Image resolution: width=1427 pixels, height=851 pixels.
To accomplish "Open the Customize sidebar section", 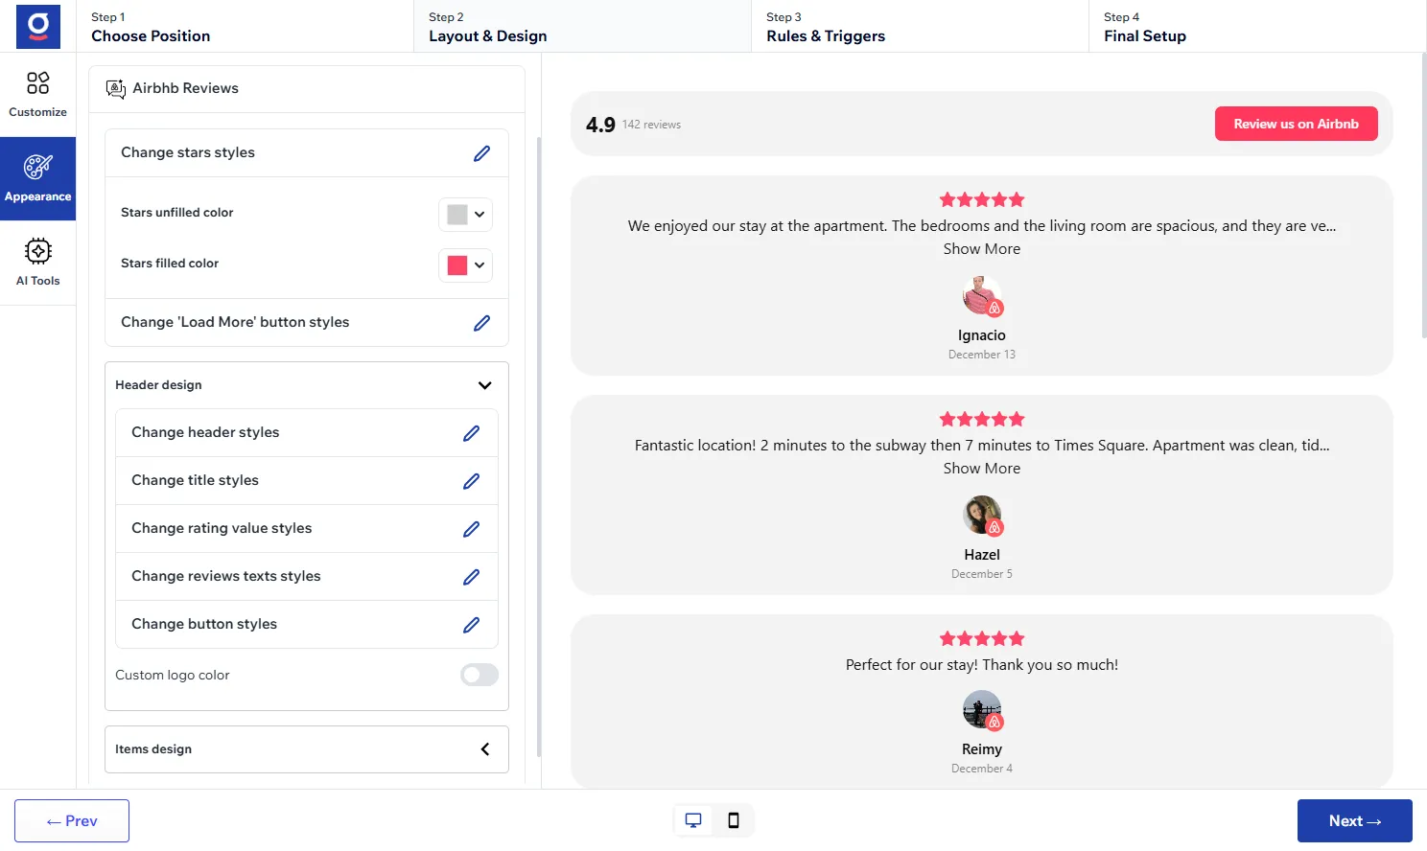I will (x=38, y=95).
